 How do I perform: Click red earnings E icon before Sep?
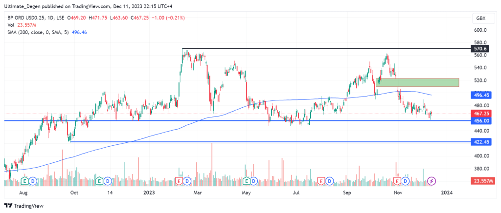coord(320,181)
